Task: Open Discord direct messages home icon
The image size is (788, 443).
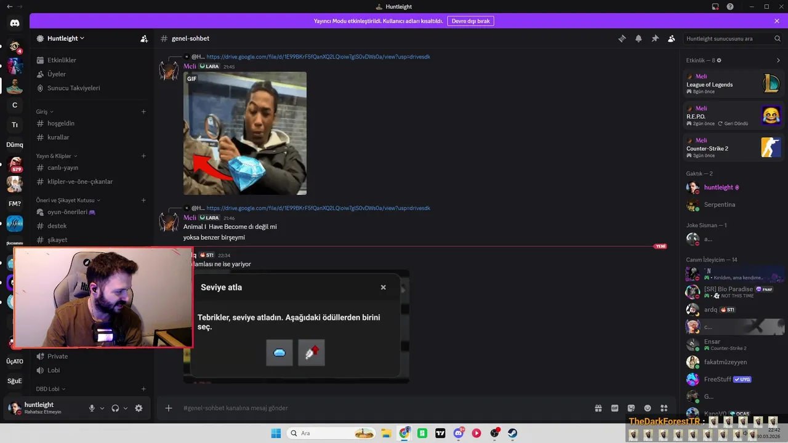Action: 15,23
